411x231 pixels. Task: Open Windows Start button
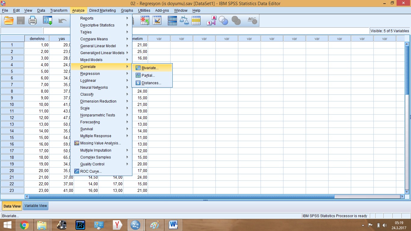[x=7, y=225]
